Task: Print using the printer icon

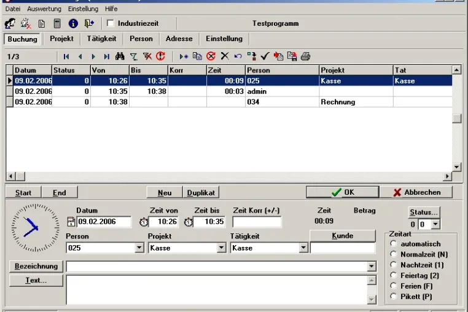Action: [305, 56]
